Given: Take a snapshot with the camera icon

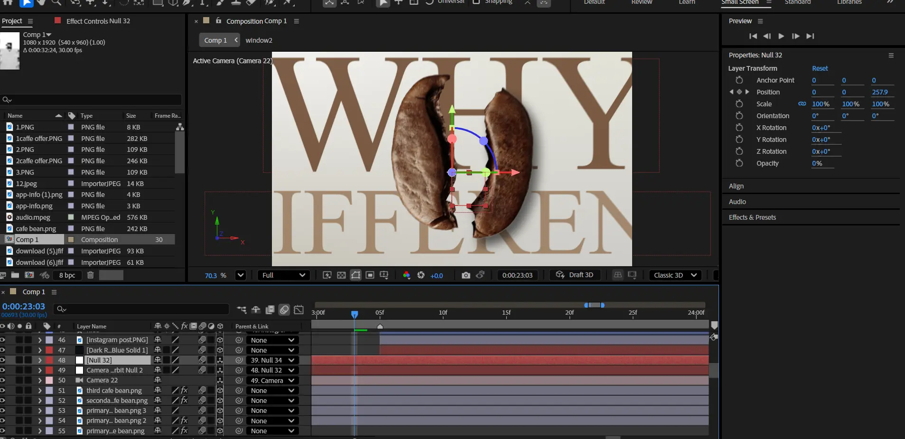Looking at the screenshot, I should tap(466, 275).
